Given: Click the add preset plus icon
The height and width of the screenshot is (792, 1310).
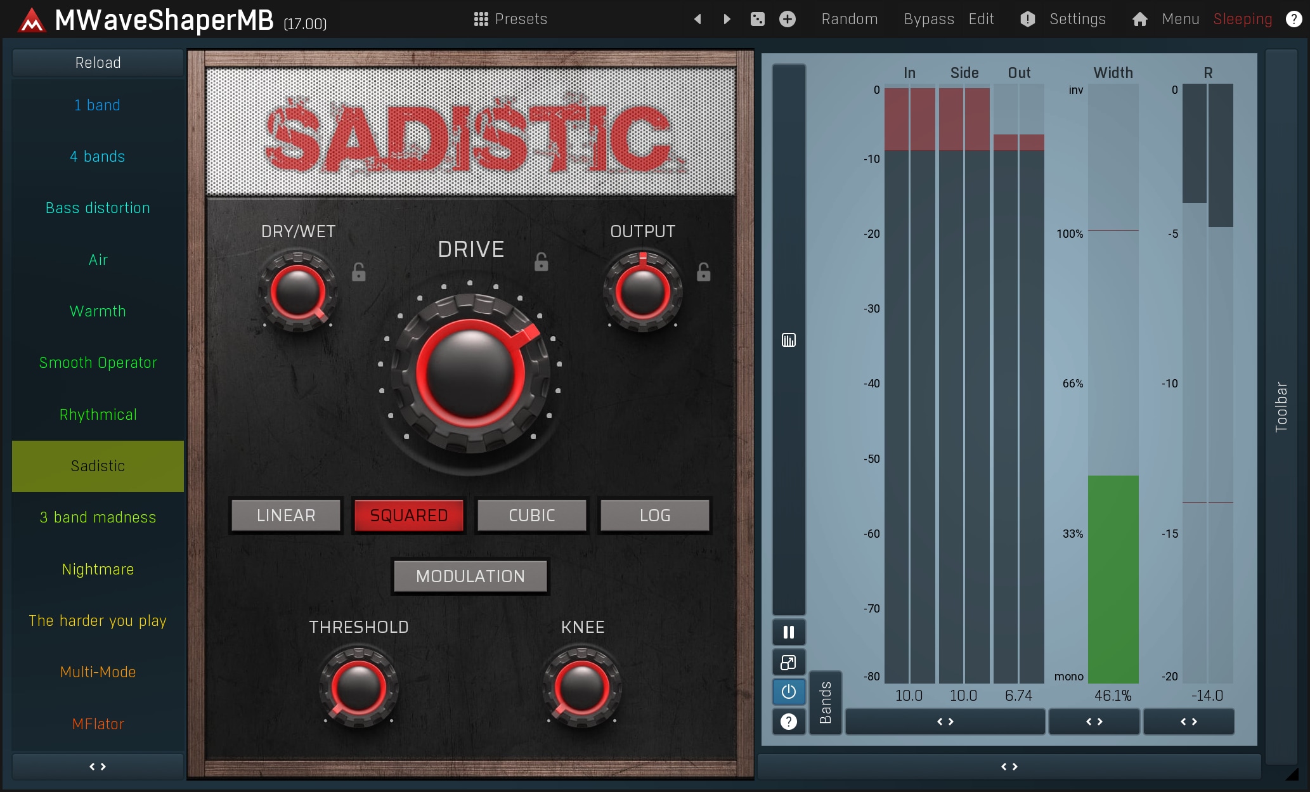Looking at the screenshot, I should pyautogui.click(x=787, y=19).
